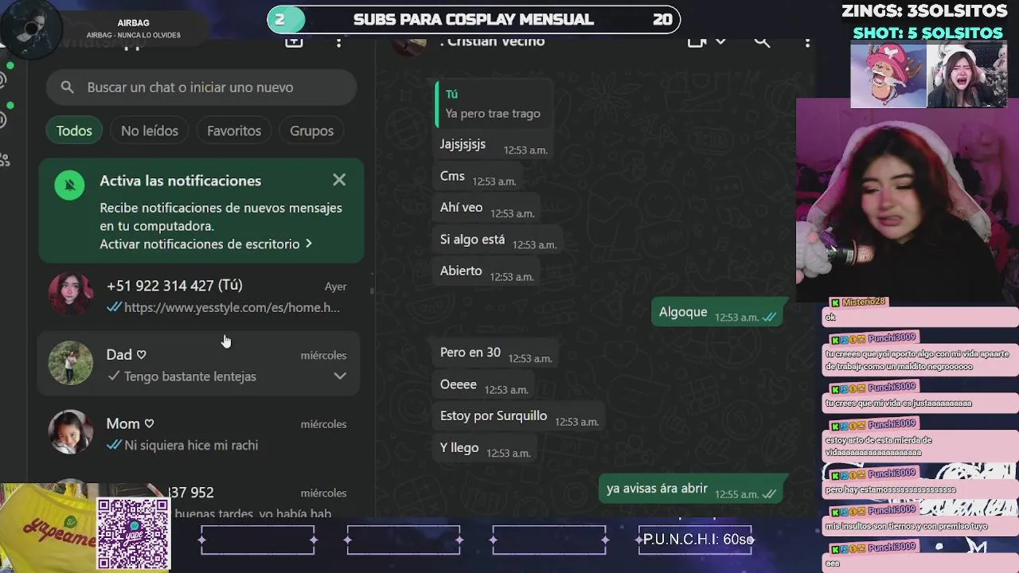Expand the call options dropdown arrow
This screenshot has width=1019, height=573.
720,42
